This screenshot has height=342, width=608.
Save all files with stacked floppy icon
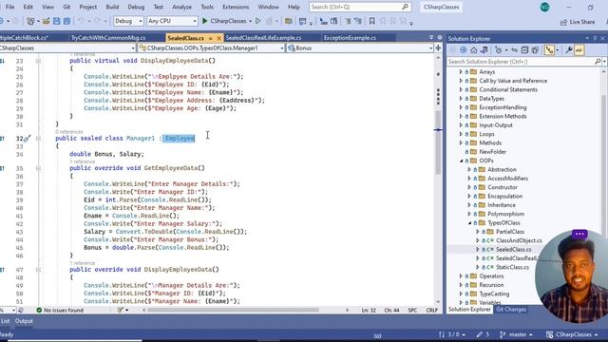66,21
